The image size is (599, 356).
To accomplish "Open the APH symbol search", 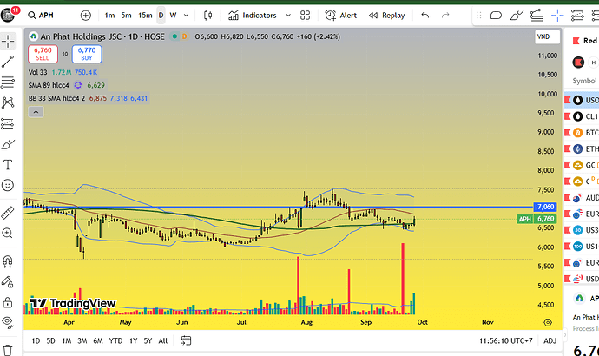I will tap(41, 16).
